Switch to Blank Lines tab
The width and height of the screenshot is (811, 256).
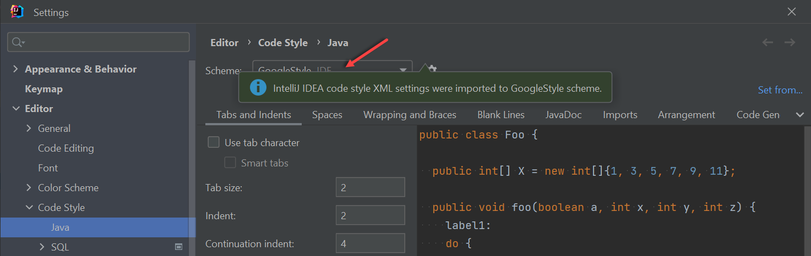point(501,115)
